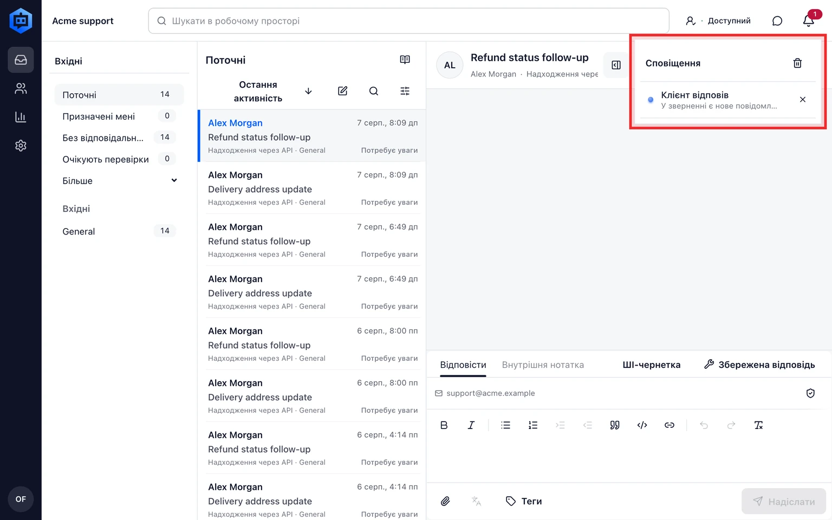The image size is (832, 520).
Task: Insert a bulleted list
Action: (505, 425)
